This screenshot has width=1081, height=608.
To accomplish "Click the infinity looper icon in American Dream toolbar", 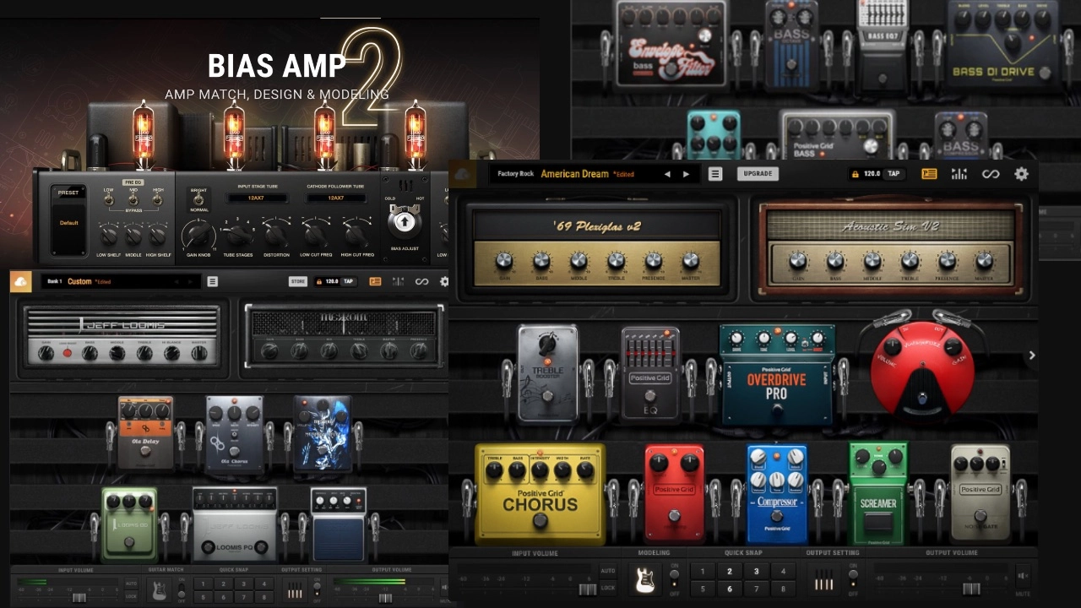I will 991,174.
